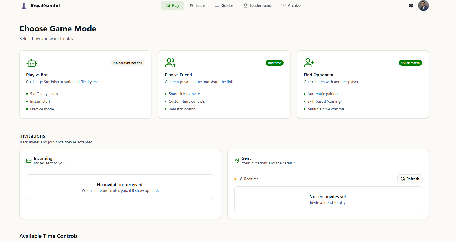Click the robot icon on Play vs Bot card
Screen dimensions: 456x242
(32, 63)
